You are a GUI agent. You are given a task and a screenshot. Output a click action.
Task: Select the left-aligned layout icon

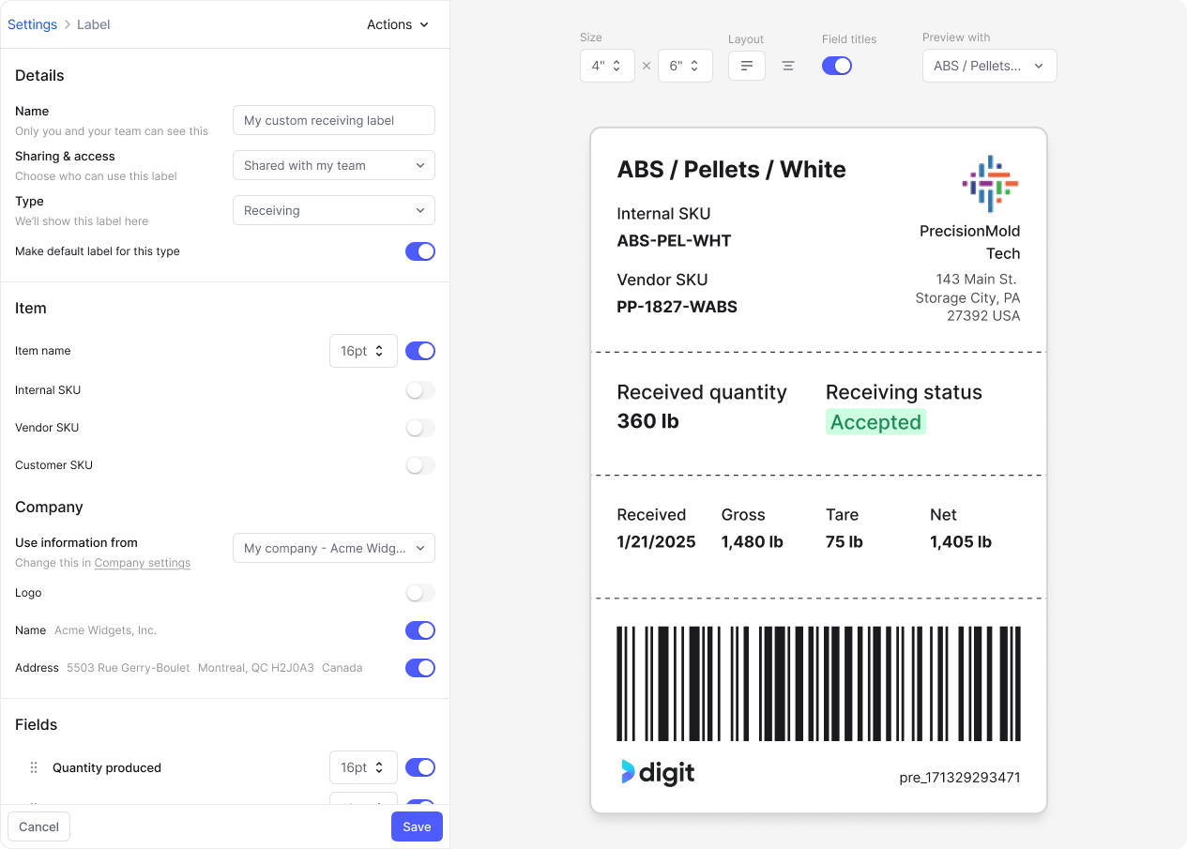tap(747, 66)
